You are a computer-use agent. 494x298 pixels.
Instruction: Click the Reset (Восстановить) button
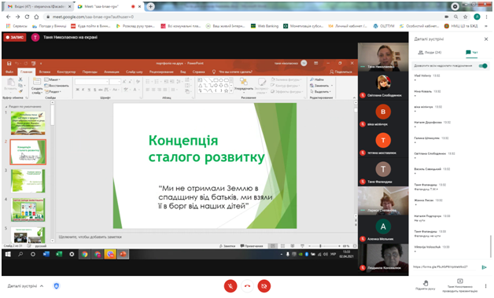point(57,86)
